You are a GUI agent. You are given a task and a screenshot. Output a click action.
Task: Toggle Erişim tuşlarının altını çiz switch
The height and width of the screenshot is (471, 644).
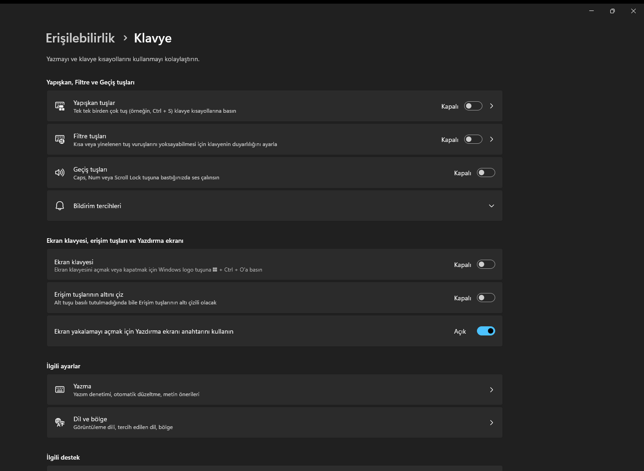pyautogui.click(x=486, y=298)
